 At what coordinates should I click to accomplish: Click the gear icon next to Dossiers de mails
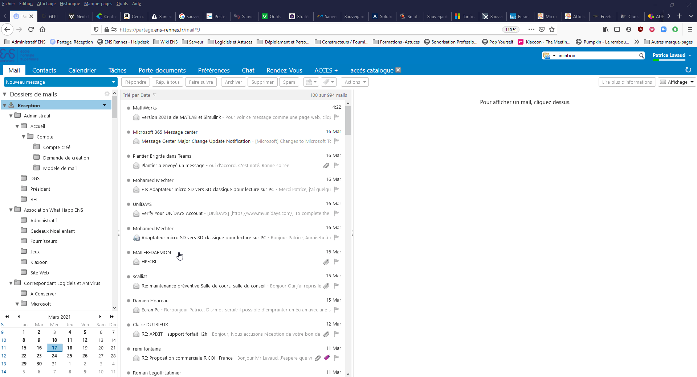tap(107, 94)
